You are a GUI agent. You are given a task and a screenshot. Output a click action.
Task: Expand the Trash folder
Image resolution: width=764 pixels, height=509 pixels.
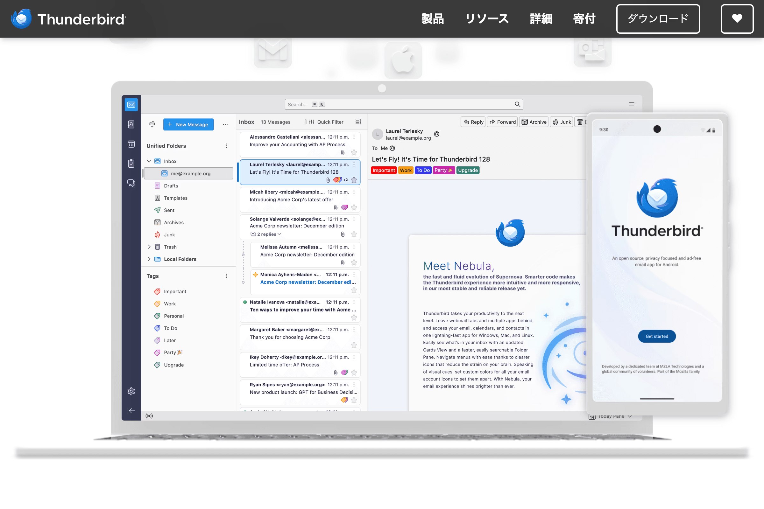click(x=149, y=247)
